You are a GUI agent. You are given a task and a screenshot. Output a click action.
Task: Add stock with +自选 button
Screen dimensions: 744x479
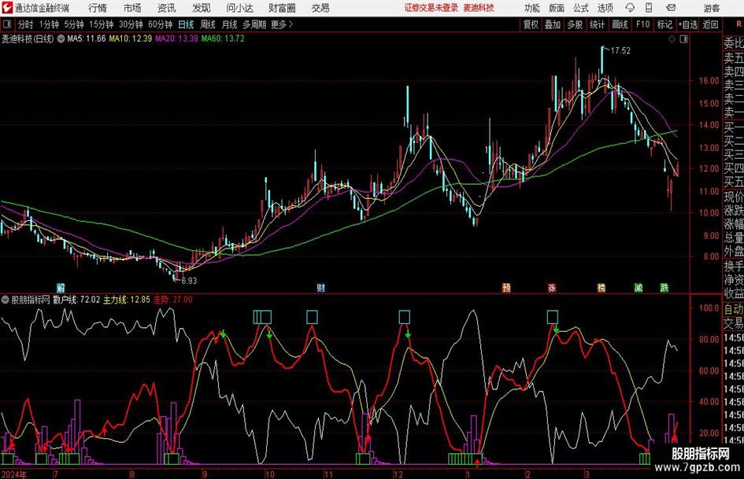pyautogui.click(x=687, y=24)
